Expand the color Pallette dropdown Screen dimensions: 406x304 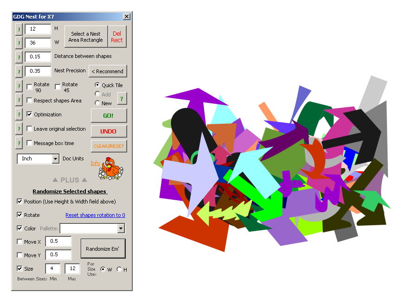pyautogui.click(x=121, y=228)
